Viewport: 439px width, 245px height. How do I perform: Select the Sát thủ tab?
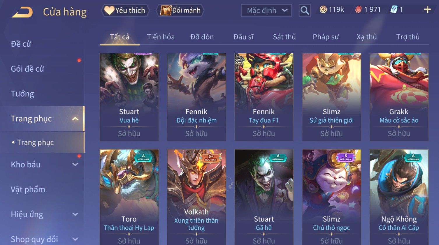click(284, 37)
